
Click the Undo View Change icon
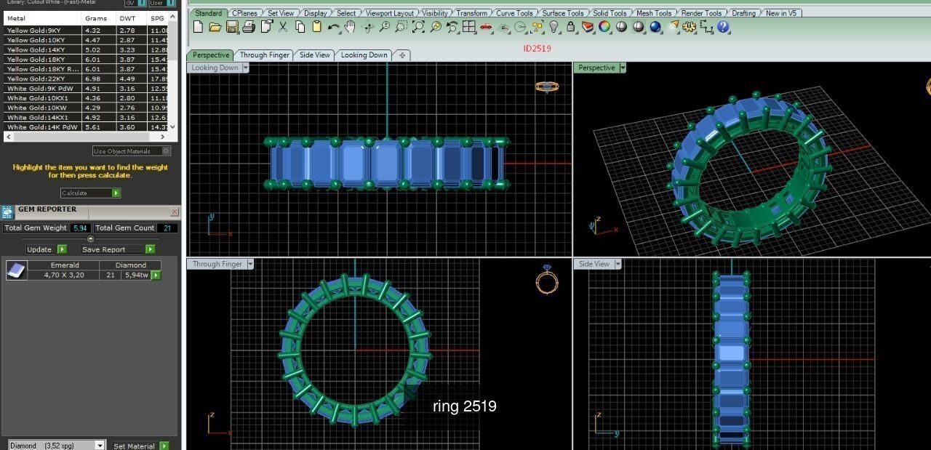tap(452, 27)
